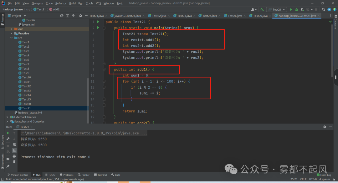The height and width of the screenshot is (183, 338).
Task: Open the File menu
Action: (x=10, y=3)
